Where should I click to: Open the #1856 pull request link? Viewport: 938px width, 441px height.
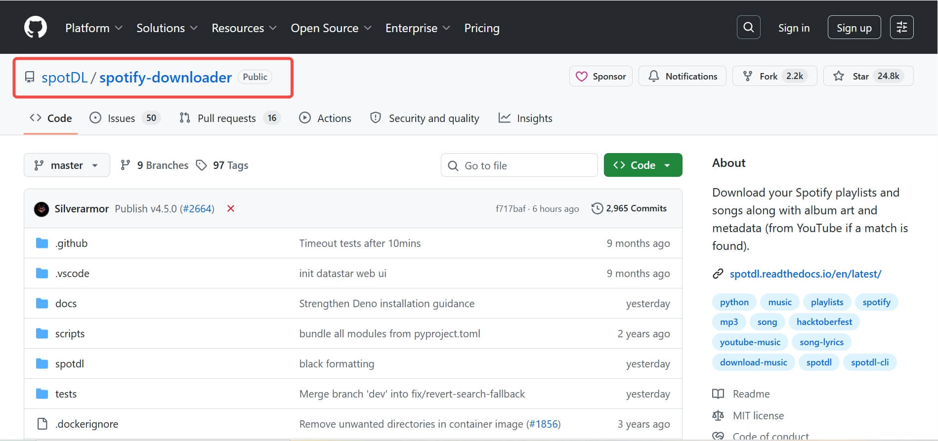click(x=544, y=424)
